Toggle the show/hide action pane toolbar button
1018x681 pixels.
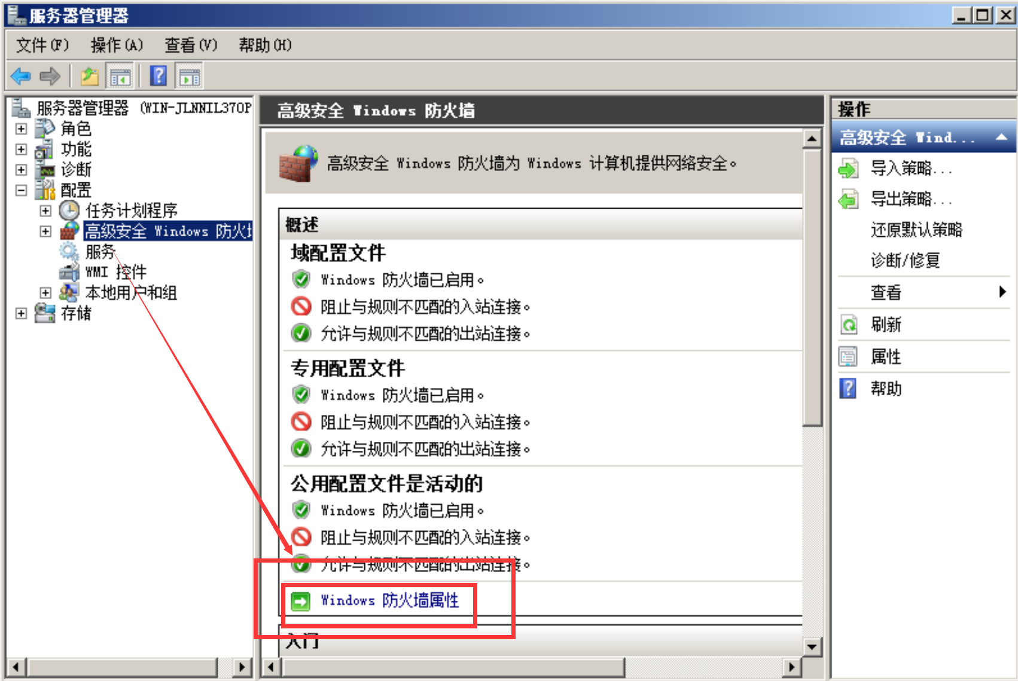click(190, 77)
